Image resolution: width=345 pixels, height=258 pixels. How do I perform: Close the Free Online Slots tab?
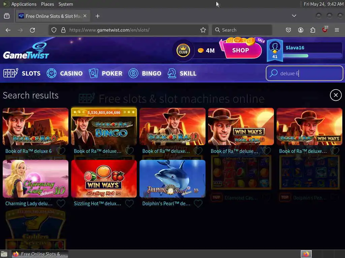[x=85, y=16]
